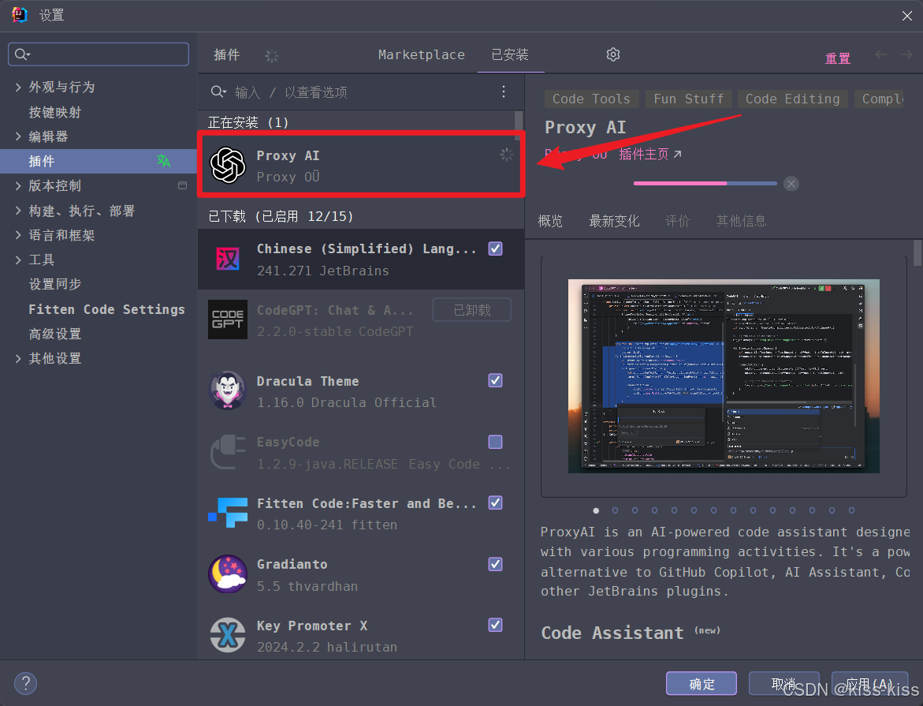The height and width of the screenshot is (706, 923).
Task: Click the Code Editing tag
Action: click(x=792, y=99)
